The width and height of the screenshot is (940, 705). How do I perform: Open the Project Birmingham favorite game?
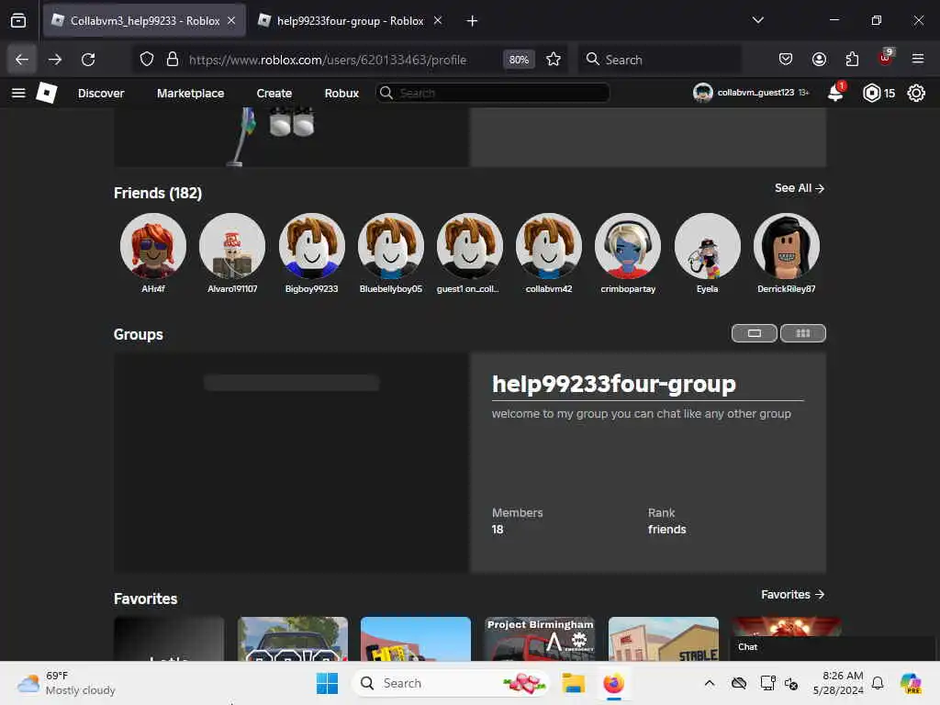point(540,639)
